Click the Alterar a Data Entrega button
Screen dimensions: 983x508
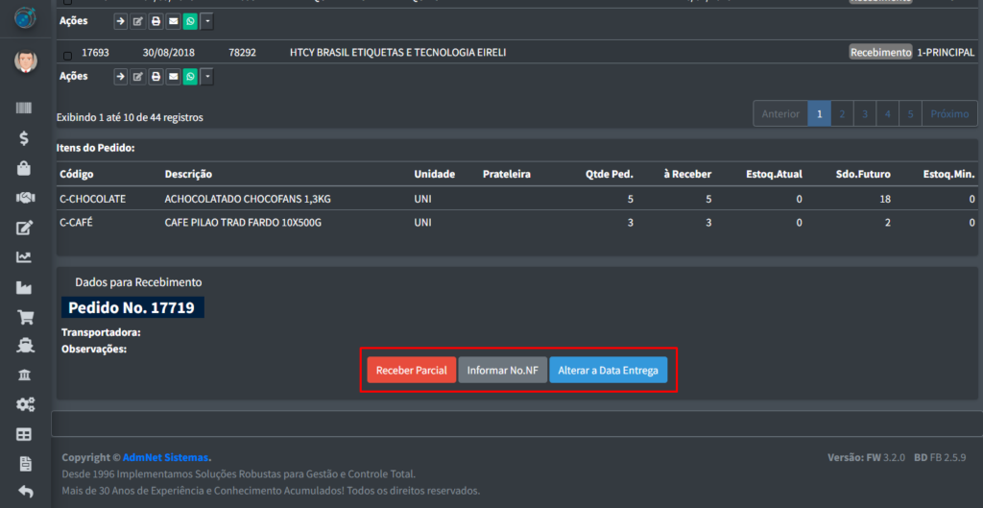click(x=608, y=371)
